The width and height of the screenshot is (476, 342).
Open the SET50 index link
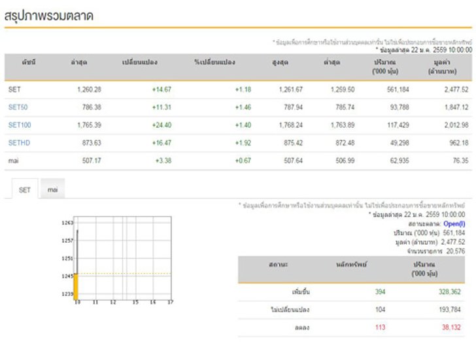pyautogui.click(x=18, y=107)
